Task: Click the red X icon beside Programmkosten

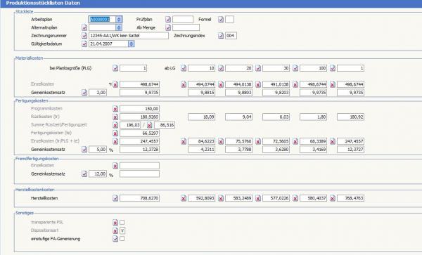Action: (115, 109)
